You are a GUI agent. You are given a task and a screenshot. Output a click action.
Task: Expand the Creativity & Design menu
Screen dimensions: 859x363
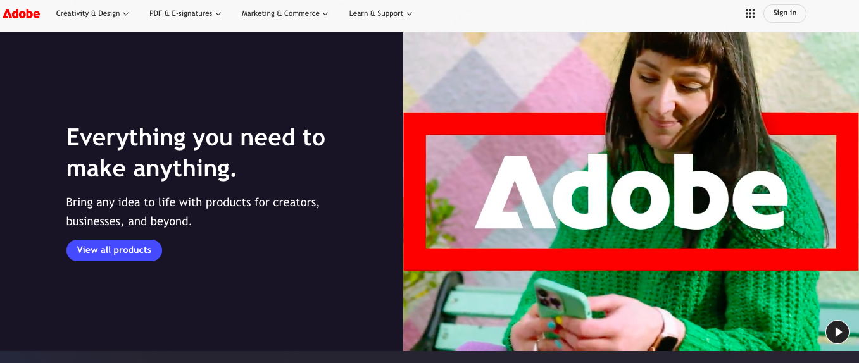tap(92, 13)
